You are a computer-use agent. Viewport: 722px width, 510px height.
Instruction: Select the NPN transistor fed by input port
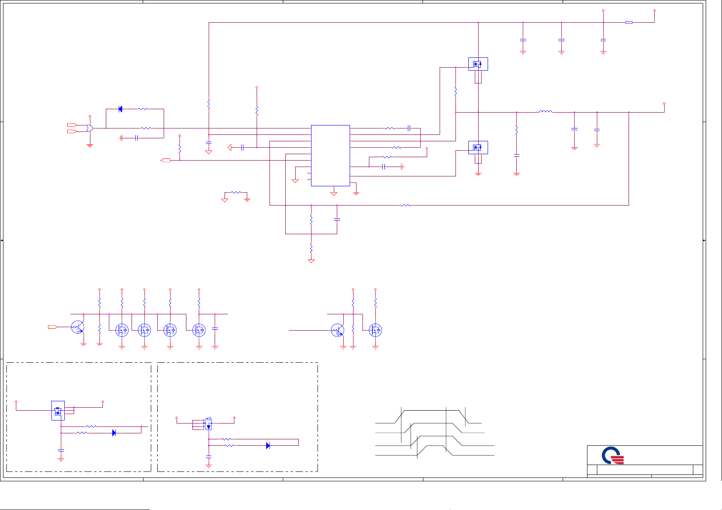(78, 327)
